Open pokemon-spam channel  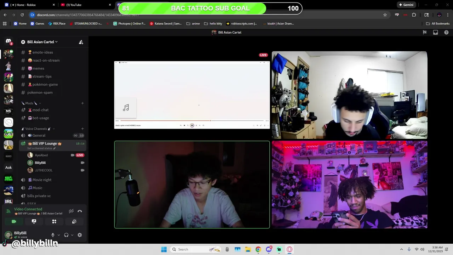tap(53, 92)
